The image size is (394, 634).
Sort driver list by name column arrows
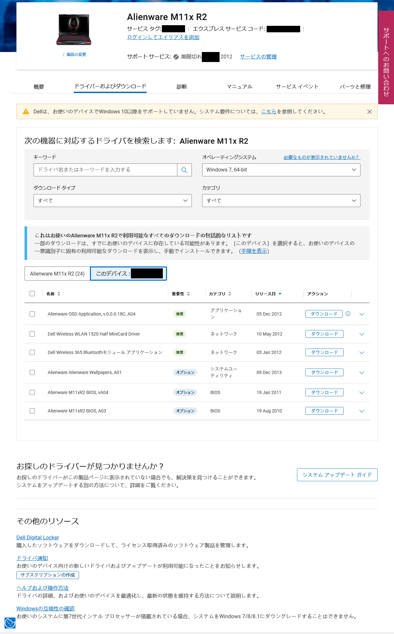59,294
